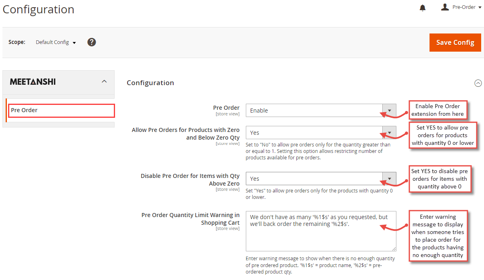Click store view under Allow Pre Orders label
This screenshot has width=484, height=280.
(228, 143)
